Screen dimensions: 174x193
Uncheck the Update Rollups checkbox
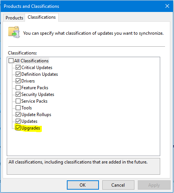18,115
